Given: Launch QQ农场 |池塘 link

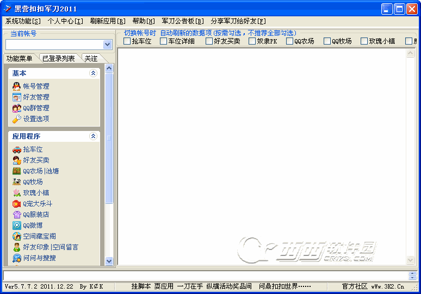Looking at the screenshot, I should [41, 171].
